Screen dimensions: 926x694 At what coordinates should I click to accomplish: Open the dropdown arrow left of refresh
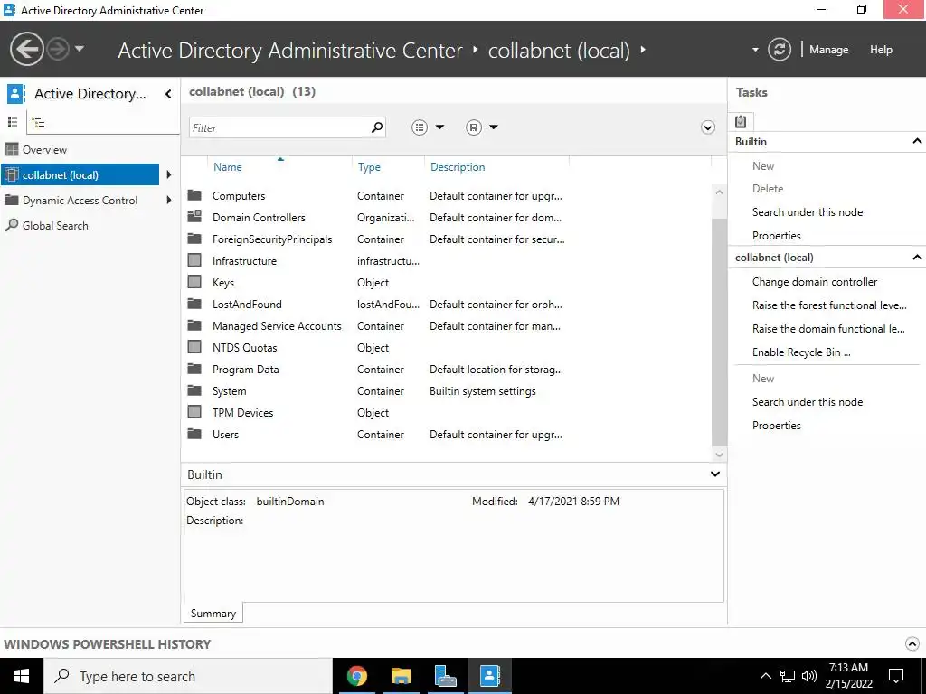(755, 50)
